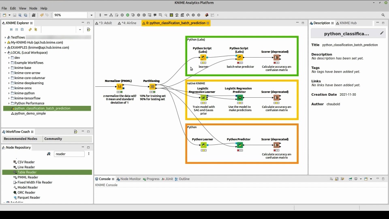
Task: Switch to the *3: Adult workflow tab
Action: (104, 23)
